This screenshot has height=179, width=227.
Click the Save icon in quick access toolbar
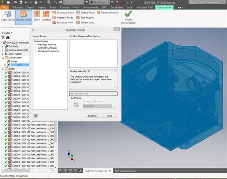[21, 2]
